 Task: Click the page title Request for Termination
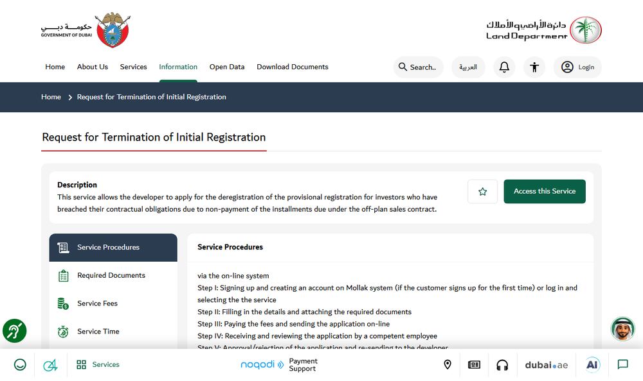point(154,137)
